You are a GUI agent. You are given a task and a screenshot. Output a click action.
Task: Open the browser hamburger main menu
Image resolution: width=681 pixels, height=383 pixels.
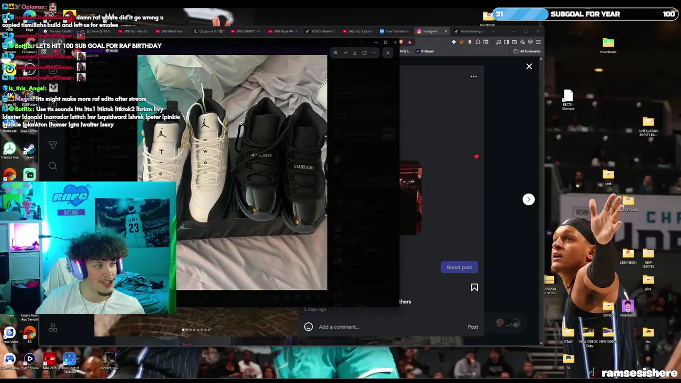click(538, 42)
